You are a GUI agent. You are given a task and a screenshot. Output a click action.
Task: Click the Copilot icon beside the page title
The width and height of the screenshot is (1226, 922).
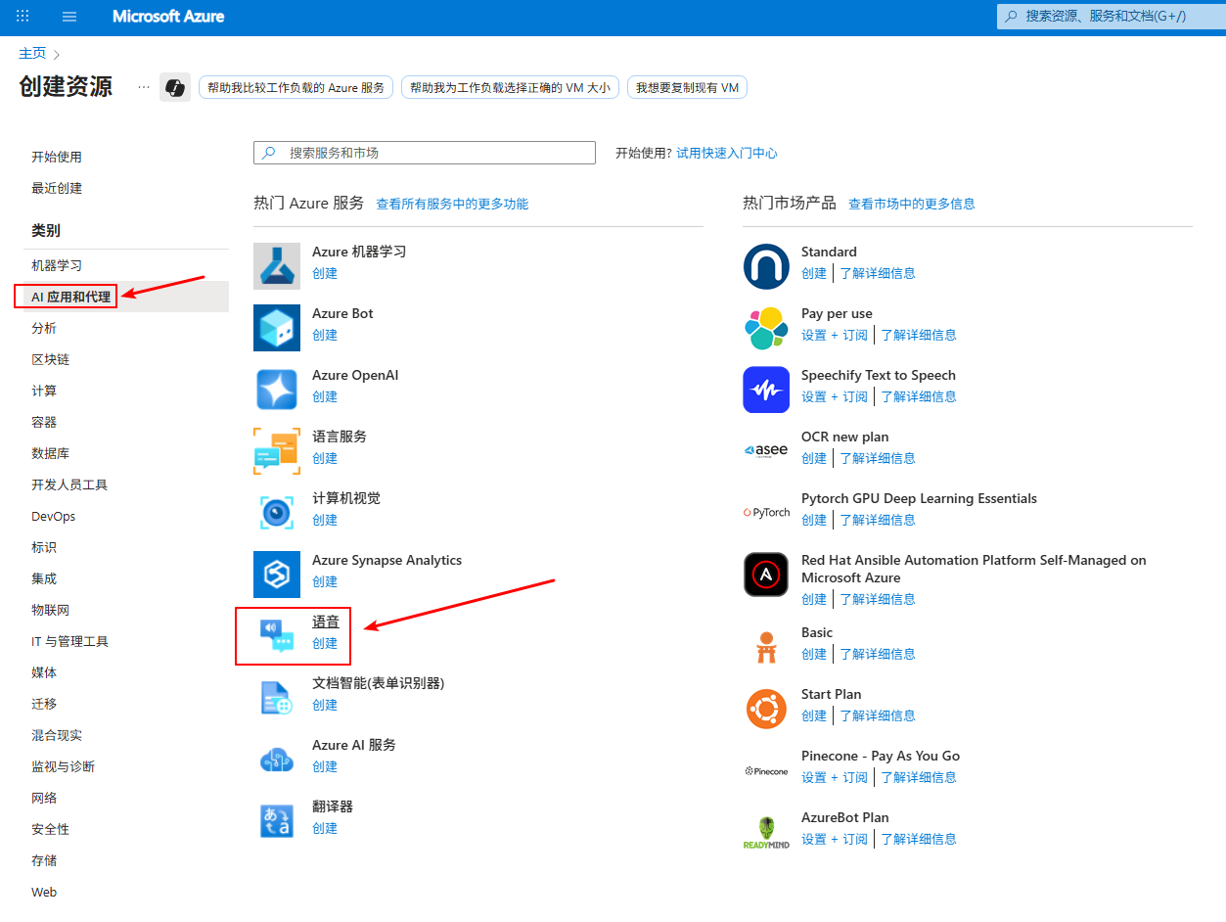[x=175, y=87]
